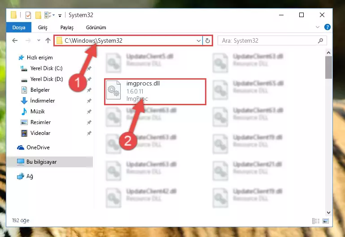Viewport: 345px width, 237px height.
Task: Click pin icon next to İndirmeler
Action: coord(89,101)
